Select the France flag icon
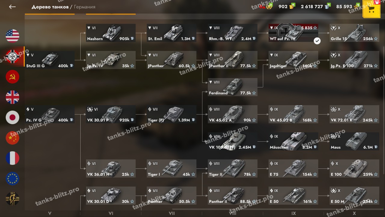385x217 pixels. pos(12,158)
